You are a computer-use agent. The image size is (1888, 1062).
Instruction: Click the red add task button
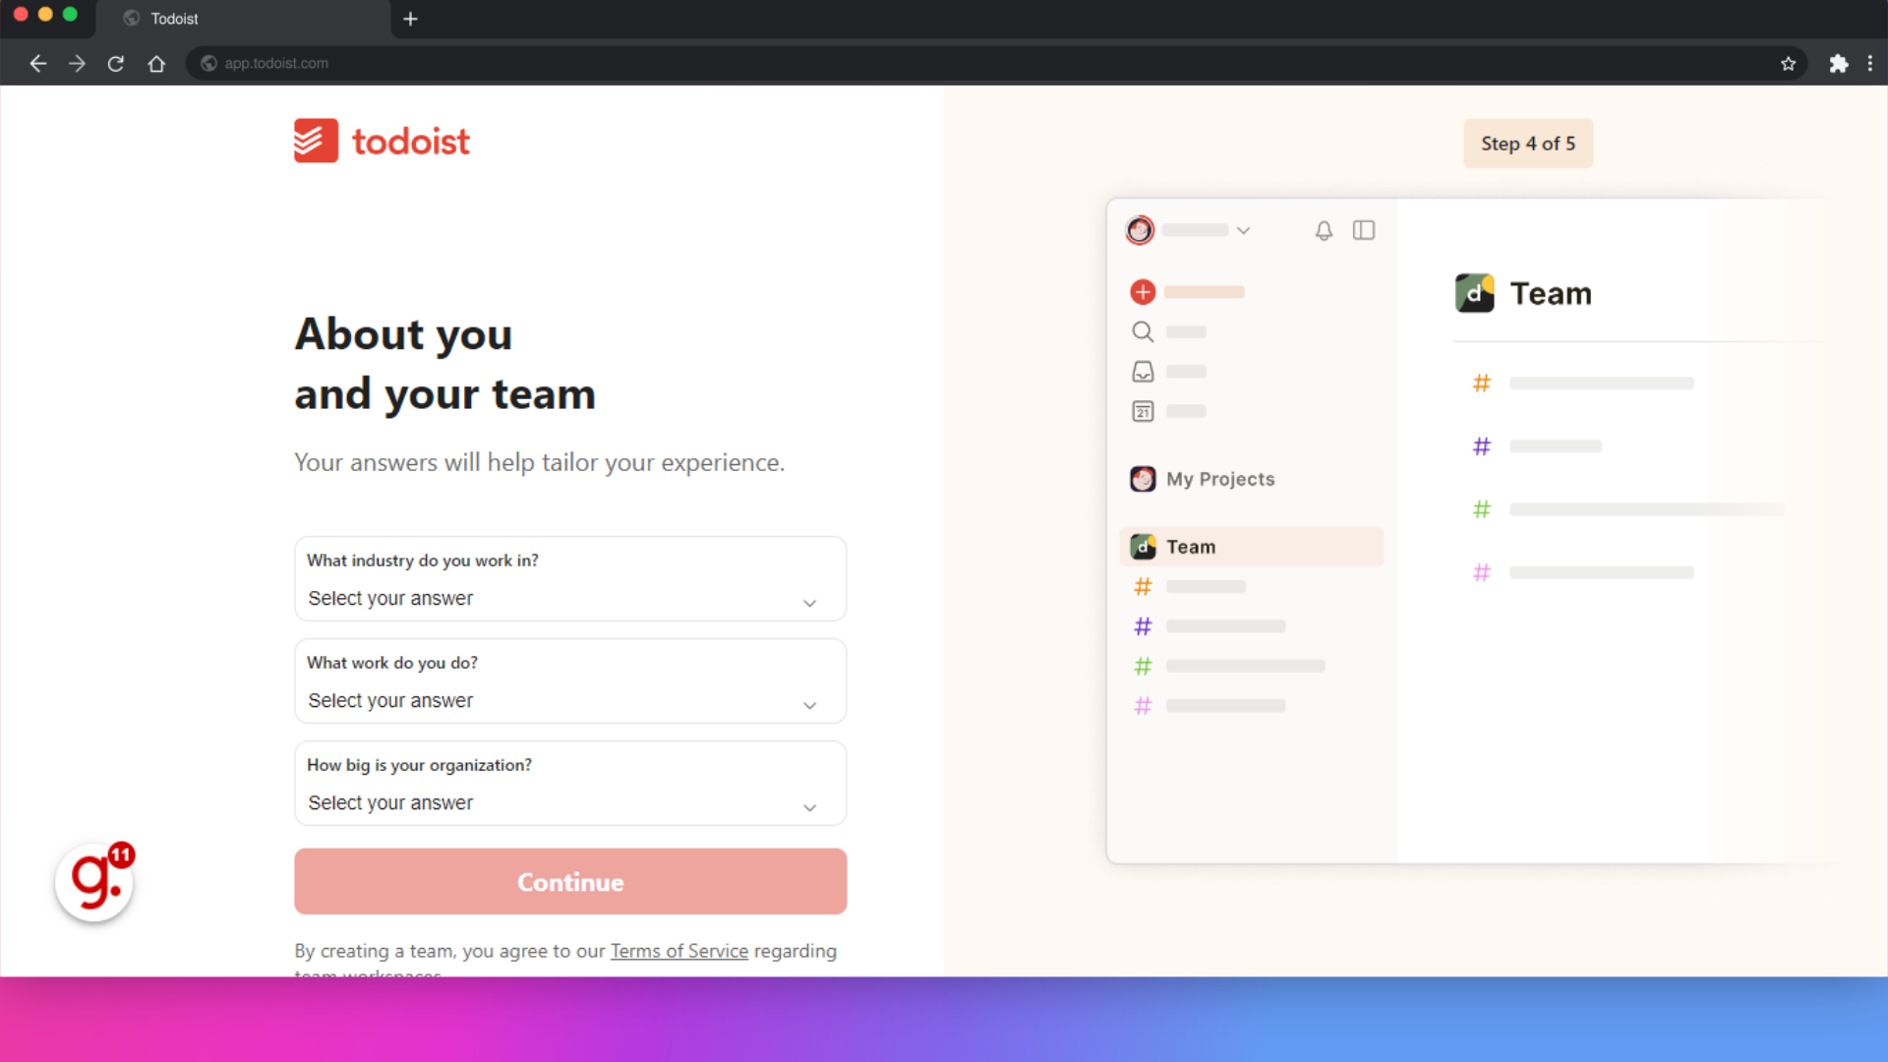[1143, 290]
